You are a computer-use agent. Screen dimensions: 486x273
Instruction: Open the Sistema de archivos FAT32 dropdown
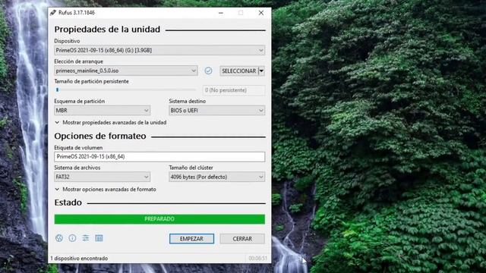(103, 177)
